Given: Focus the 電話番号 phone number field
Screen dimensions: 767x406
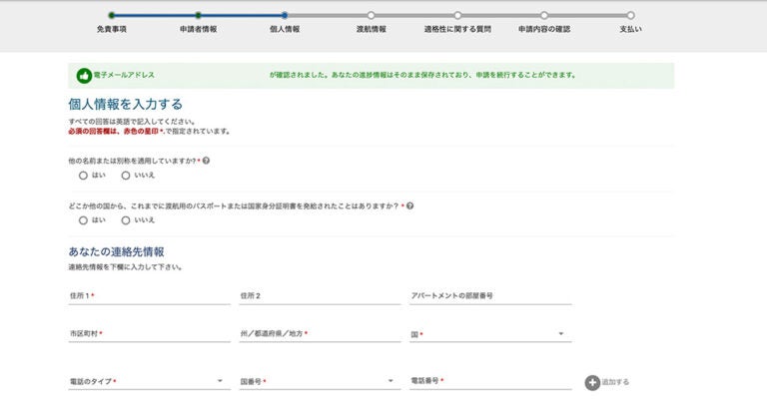Looking at the screenshot, I should tap(490, 381).
